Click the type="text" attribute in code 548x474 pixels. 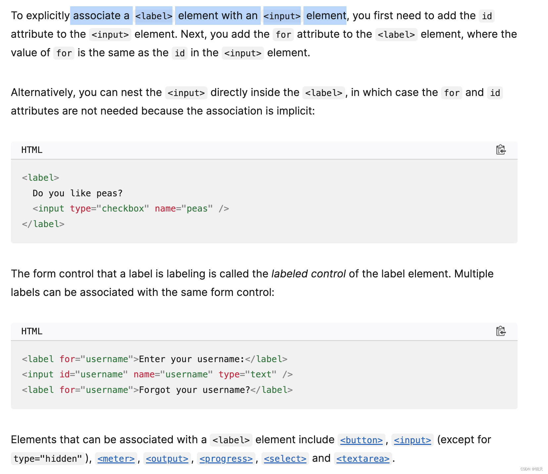coord(248,374)
